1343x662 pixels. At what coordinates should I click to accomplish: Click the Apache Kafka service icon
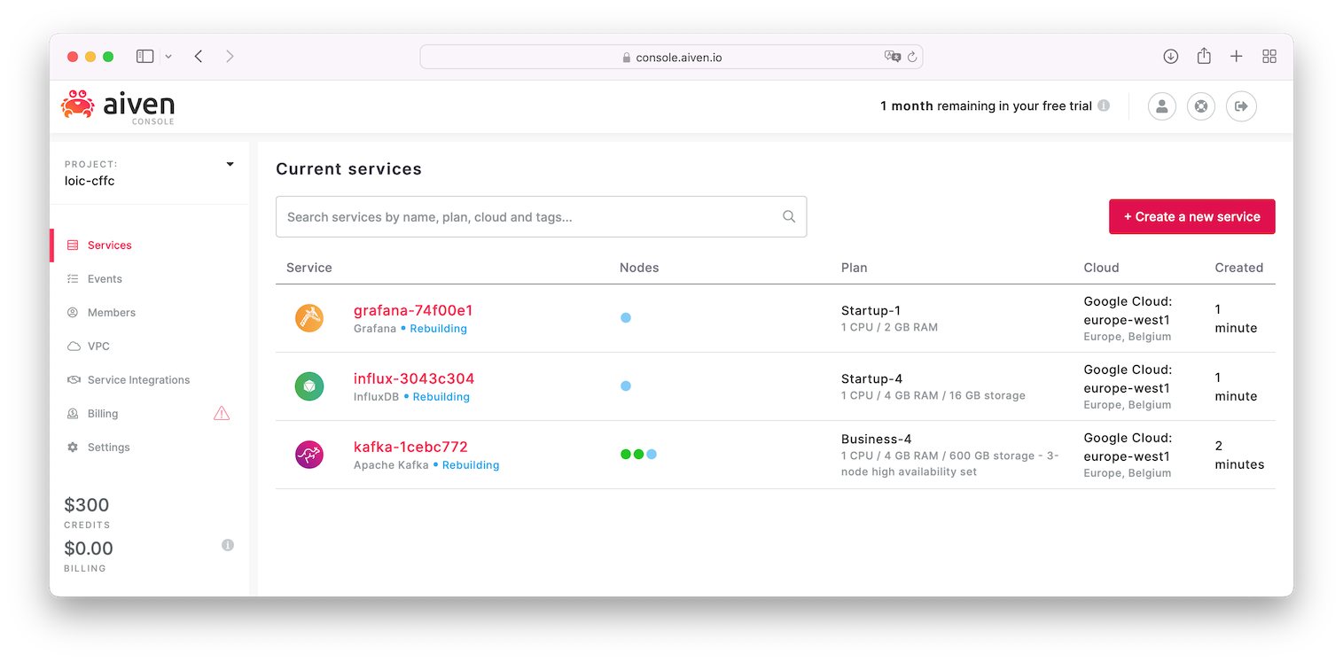pos(309,454)
